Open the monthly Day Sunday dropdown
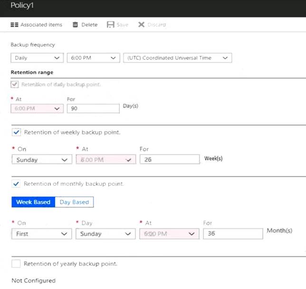This screenshot has width=306, height=289. point(105,234)
